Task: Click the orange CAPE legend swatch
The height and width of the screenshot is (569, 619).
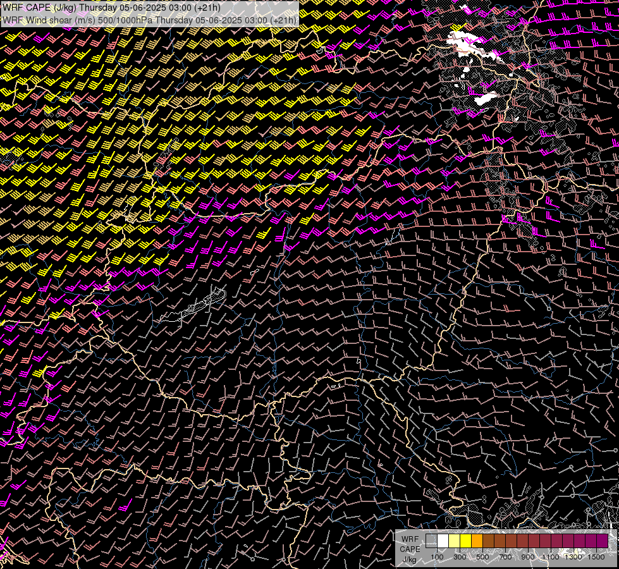Action: pos(477,541)
